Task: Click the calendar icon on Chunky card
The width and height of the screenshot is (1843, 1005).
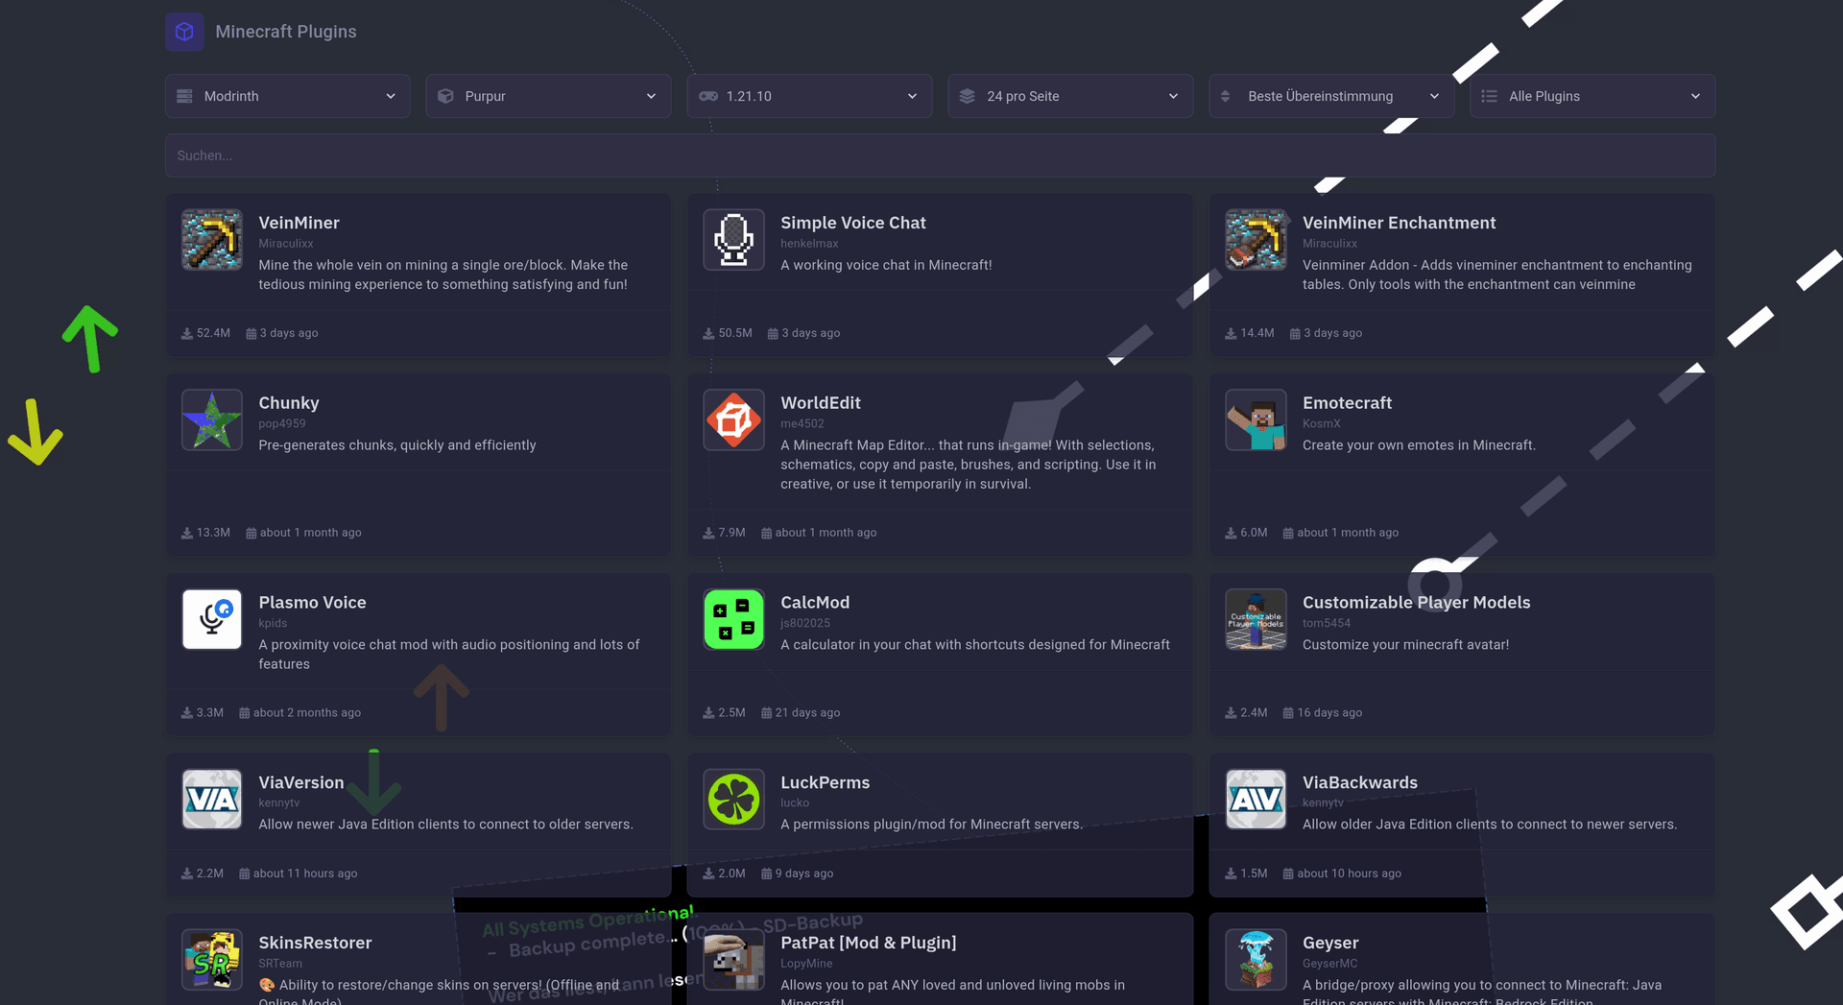Action: click(251, 534)
